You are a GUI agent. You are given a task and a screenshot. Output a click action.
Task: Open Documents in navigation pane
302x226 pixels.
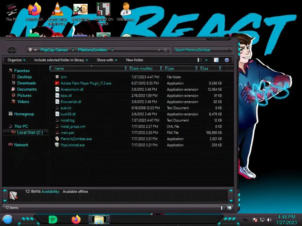27,89
